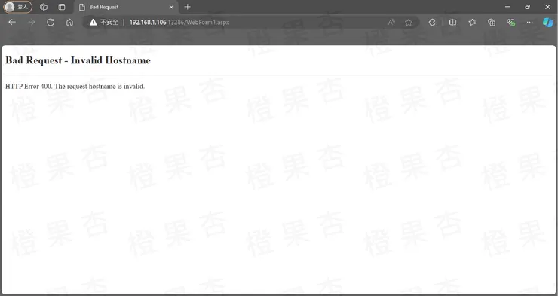Open the tab actions menu icon
Viewport: 558px width, 296px height.
click(62, 7)
